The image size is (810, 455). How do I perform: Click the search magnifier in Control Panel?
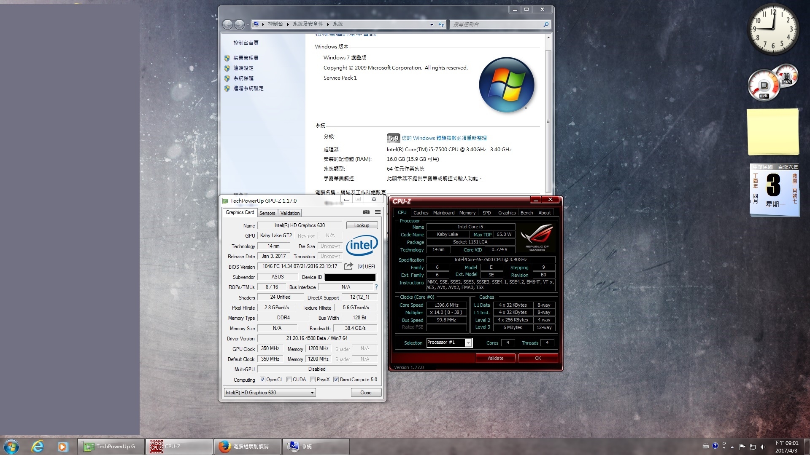[x=546, y=24]
